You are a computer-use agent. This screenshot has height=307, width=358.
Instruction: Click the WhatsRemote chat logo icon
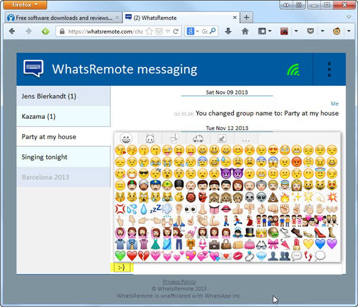coord(33,69)
